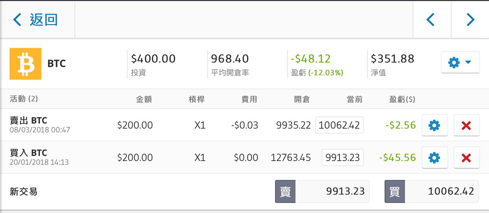Image resolution: width=489 pixels, height=213 pixels.
Task: Select the 買入 BTC trade row label
Action: (29, 153)
